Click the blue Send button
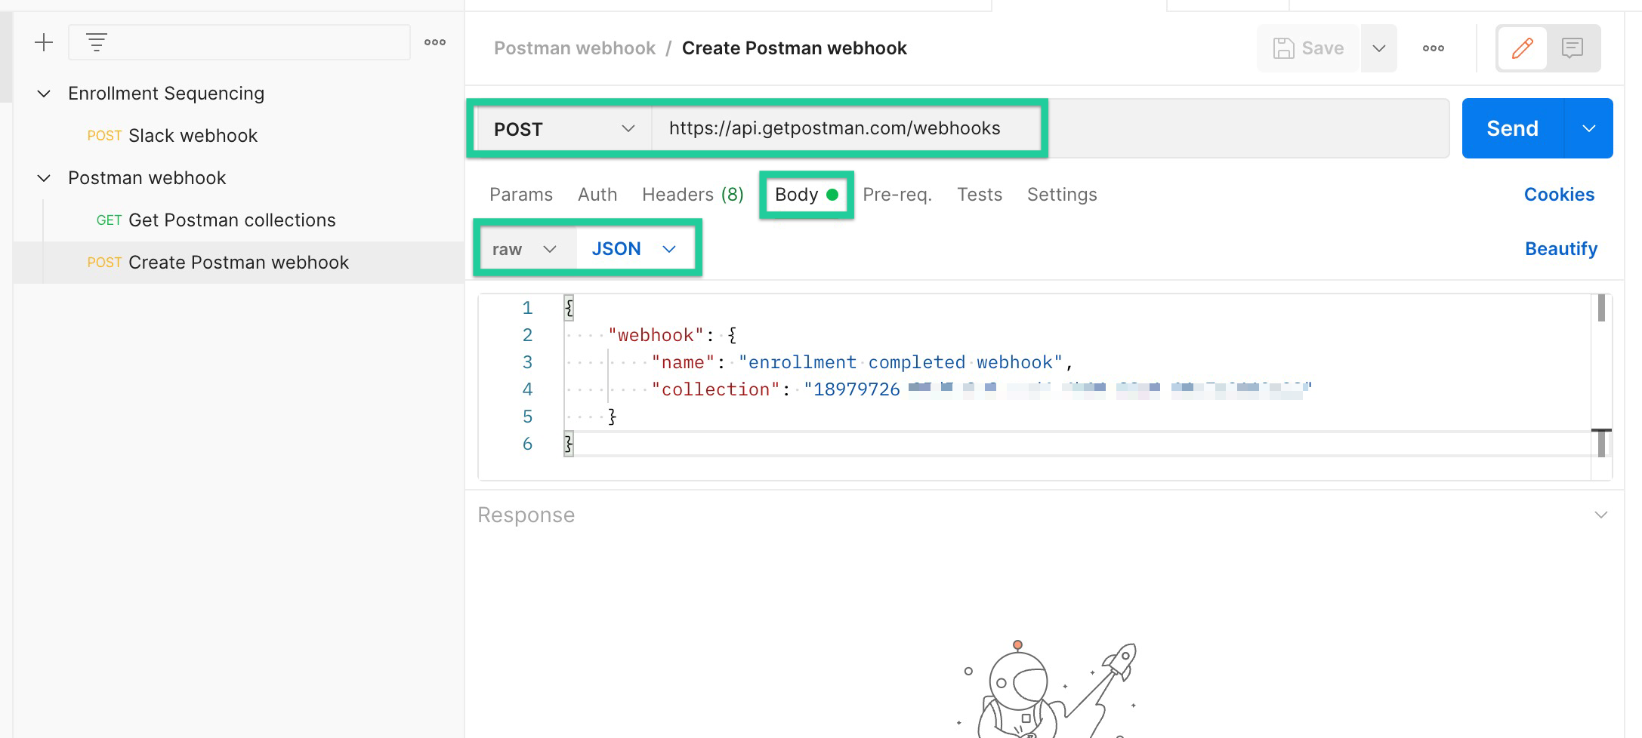This screenshot has height=738, width=1642. [1512, 128]
